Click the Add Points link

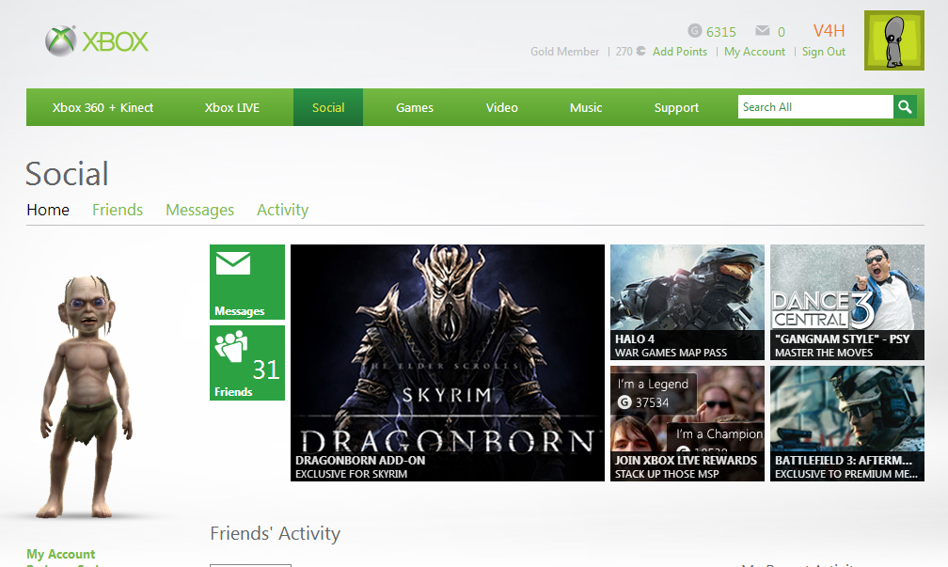[680, 52]
